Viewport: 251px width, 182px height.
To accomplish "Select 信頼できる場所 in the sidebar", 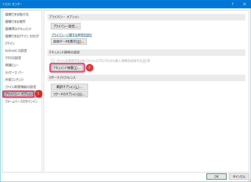I will [15, 22].
